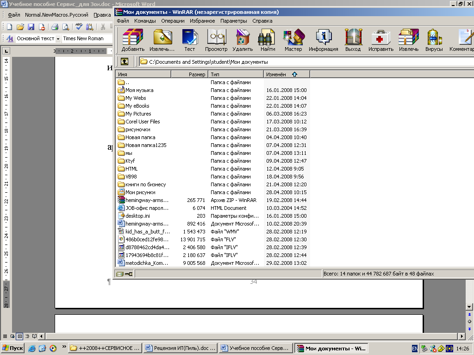Click the Найти (Find) binoculars icon

[268, 40]
